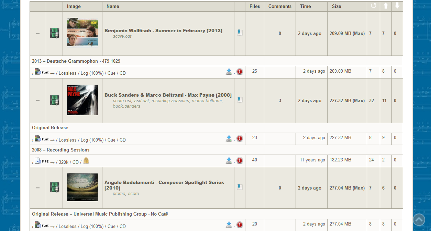
Task: Click the FLAC format icon in the 277.04 MB row
Action: (x=42, y=225)
